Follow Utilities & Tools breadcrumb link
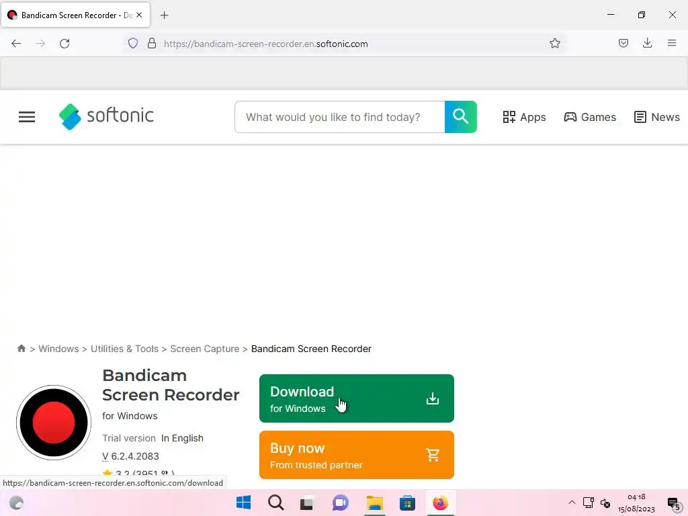 pyautogui.click(x=124, y=349)
